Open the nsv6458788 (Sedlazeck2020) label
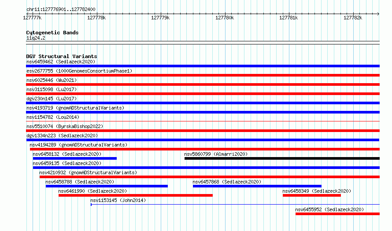Image resolution: width=392 pixels, height=231 pixels. tap(80, 182)
